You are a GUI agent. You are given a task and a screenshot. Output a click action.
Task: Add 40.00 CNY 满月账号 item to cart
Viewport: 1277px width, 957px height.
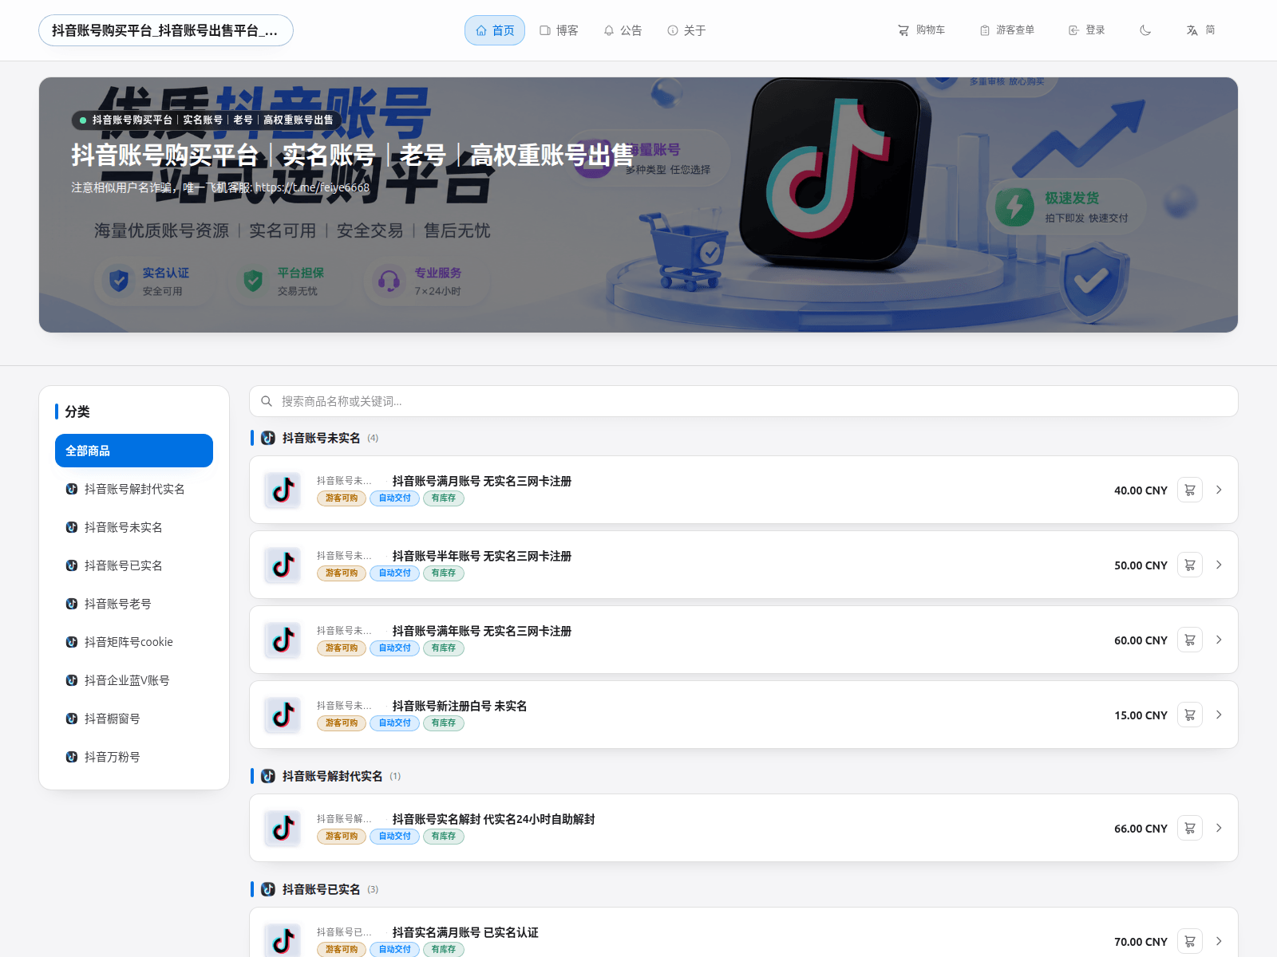click(x=1189, y=490)
